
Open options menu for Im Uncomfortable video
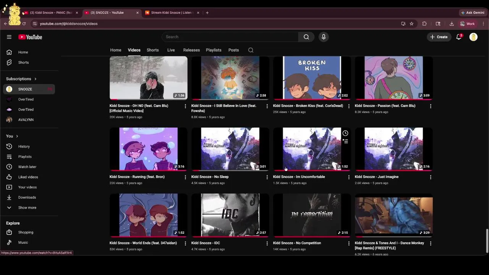coord(349,177)
